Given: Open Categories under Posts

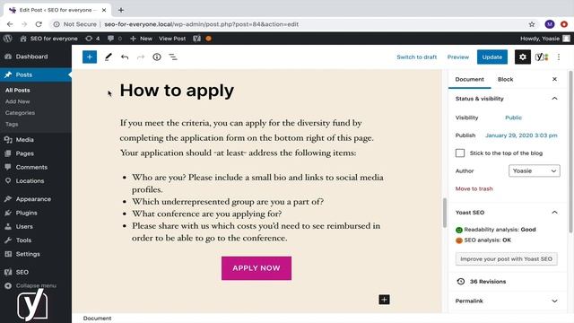Looking at the screenshot, I should pos(20,113).
